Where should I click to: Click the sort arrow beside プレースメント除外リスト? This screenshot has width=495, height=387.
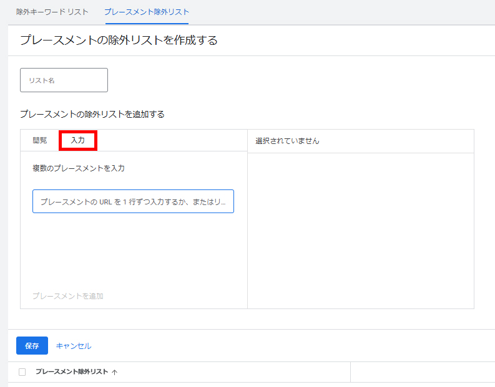pyautogui.click(x=114, y=372)
